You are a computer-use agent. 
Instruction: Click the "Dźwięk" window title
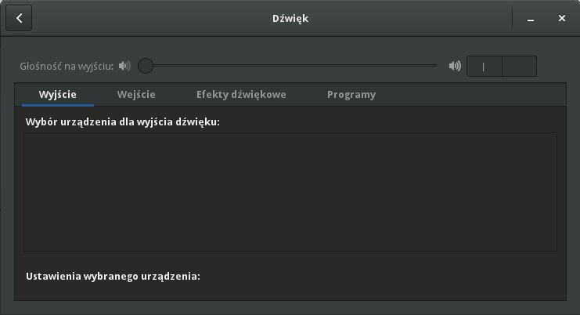coord(290,19)
